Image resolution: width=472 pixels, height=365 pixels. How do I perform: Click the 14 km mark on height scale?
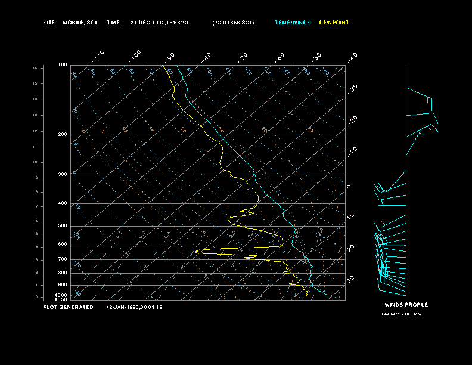coord(35,100)
